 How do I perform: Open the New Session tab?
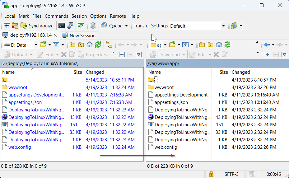(x=79, y=35)
